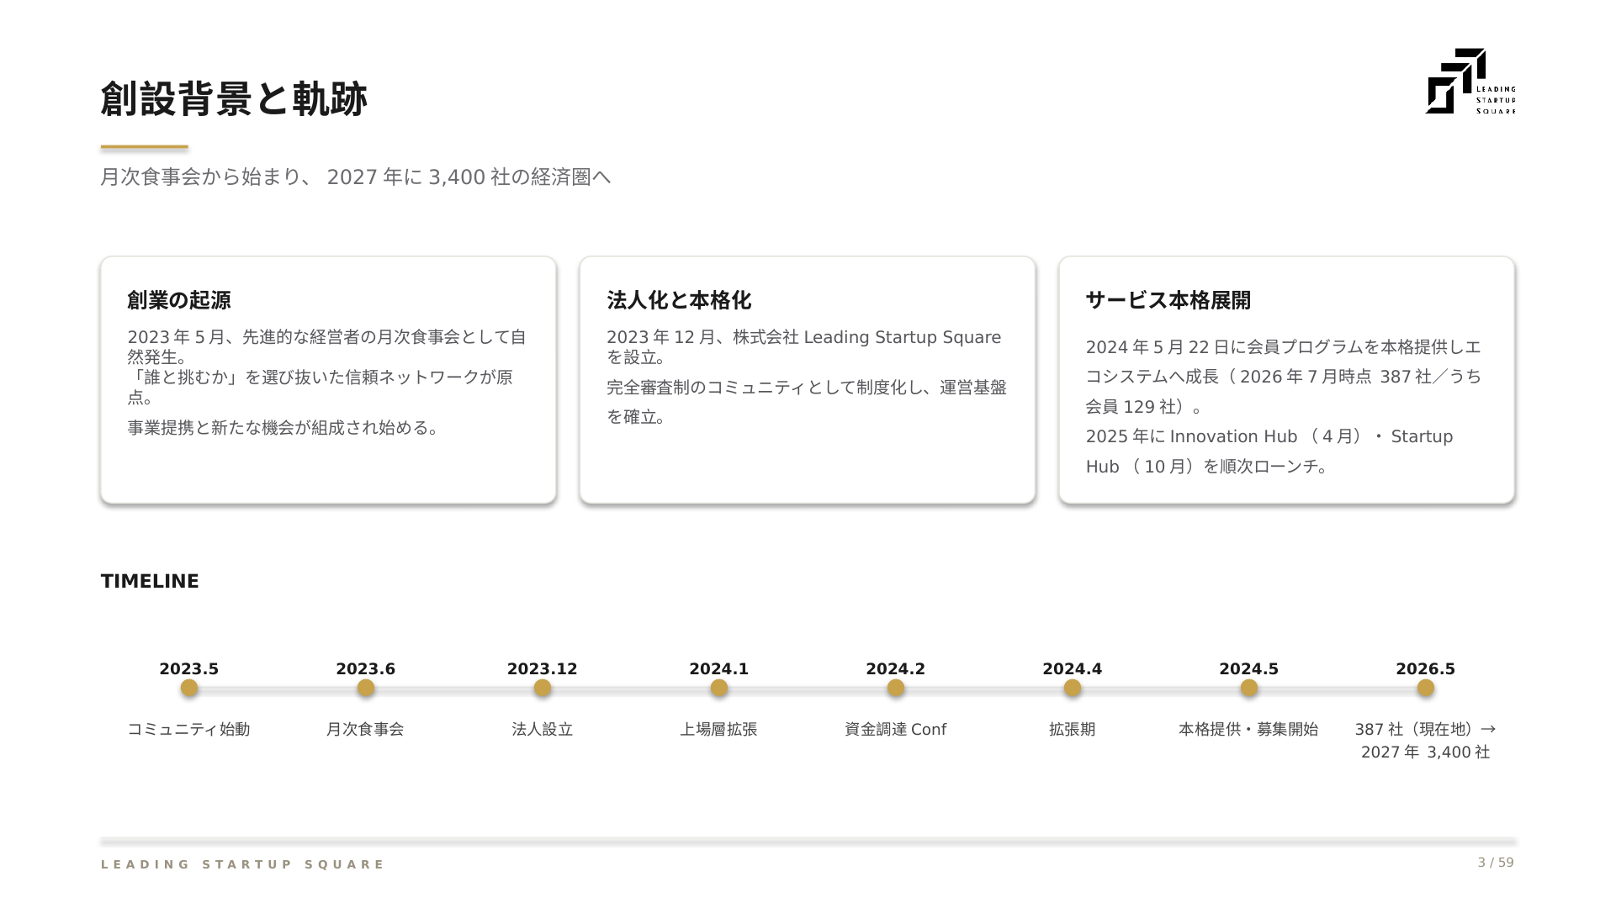Select the slide title 創設背景と軌跡

coord(234,99)
